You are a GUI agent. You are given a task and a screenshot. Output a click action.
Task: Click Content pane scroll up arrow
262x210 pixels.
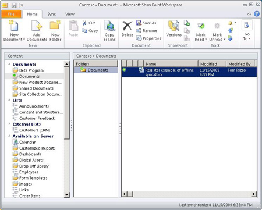(x=66, y=64)
